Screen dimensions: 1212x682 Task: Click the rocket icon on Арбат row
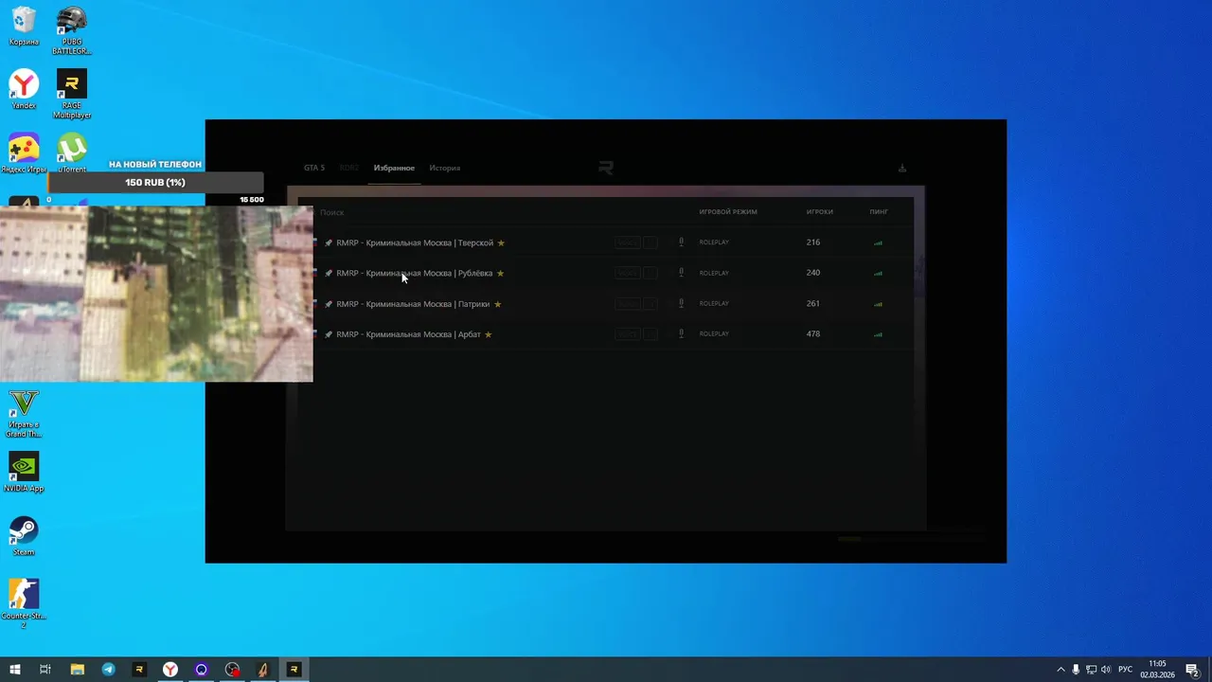coord(329,334)
